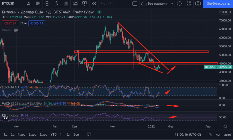This screenshot has height=140, width=233.
Task: Start bar replay mode
Action: coord(94,3)
